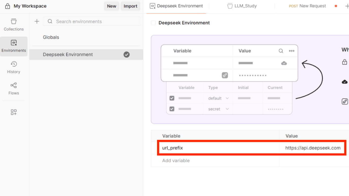
Task: Click the orange unsaved dot on New Request tab
Action: click(x=336, y=6)
